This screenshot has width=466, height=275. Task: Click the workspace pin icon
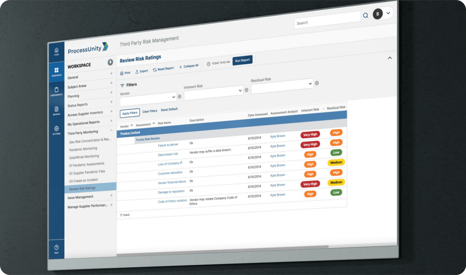point(110,62)
